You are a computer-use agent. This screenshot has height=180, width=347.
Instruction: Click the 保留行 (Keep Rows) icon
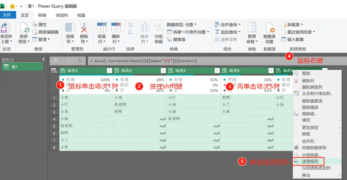click(x=102, y=27)
